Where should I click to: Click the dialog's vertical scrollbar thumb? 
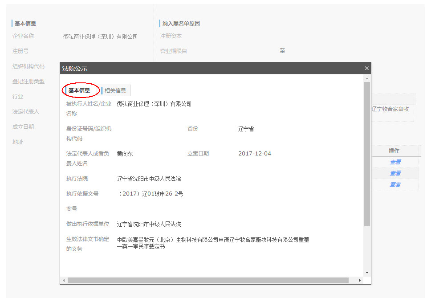coord(367,154)
